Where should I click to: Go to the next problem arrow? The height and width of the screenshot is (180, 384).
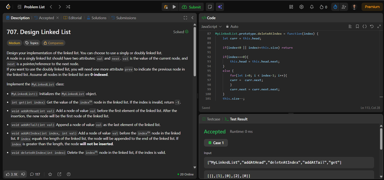[x=60, y=7]
